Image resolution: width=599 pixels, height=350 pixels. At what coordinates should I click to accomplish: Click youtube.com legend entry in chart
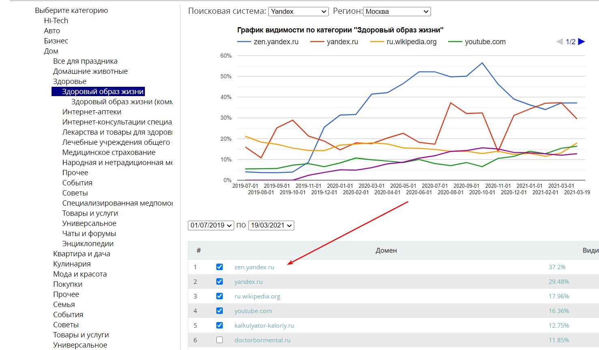pyautogui.click(x=477, y=42)
